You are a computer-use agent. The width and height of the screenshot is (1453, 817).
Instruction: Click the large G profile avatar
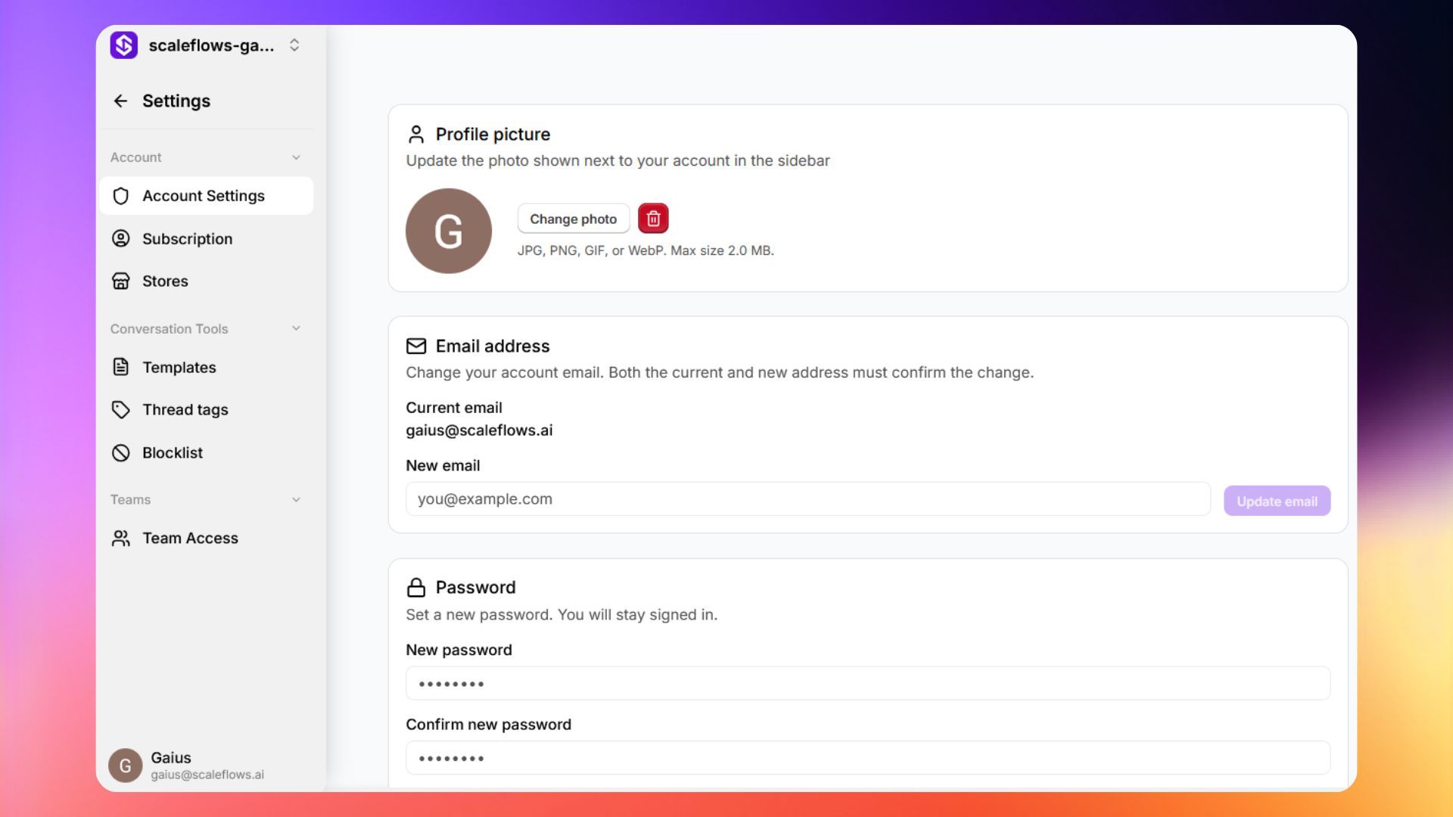tap(449, 231)
